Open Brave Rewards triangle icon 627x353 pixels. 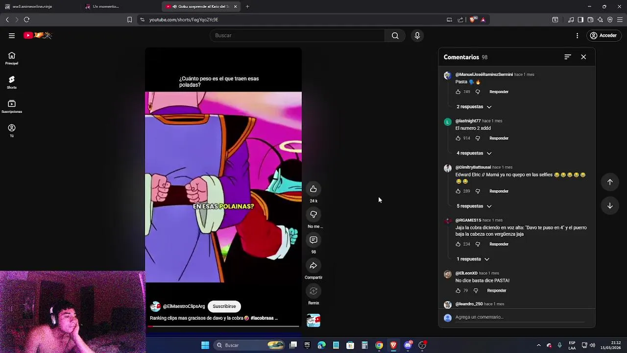(483, 20)
